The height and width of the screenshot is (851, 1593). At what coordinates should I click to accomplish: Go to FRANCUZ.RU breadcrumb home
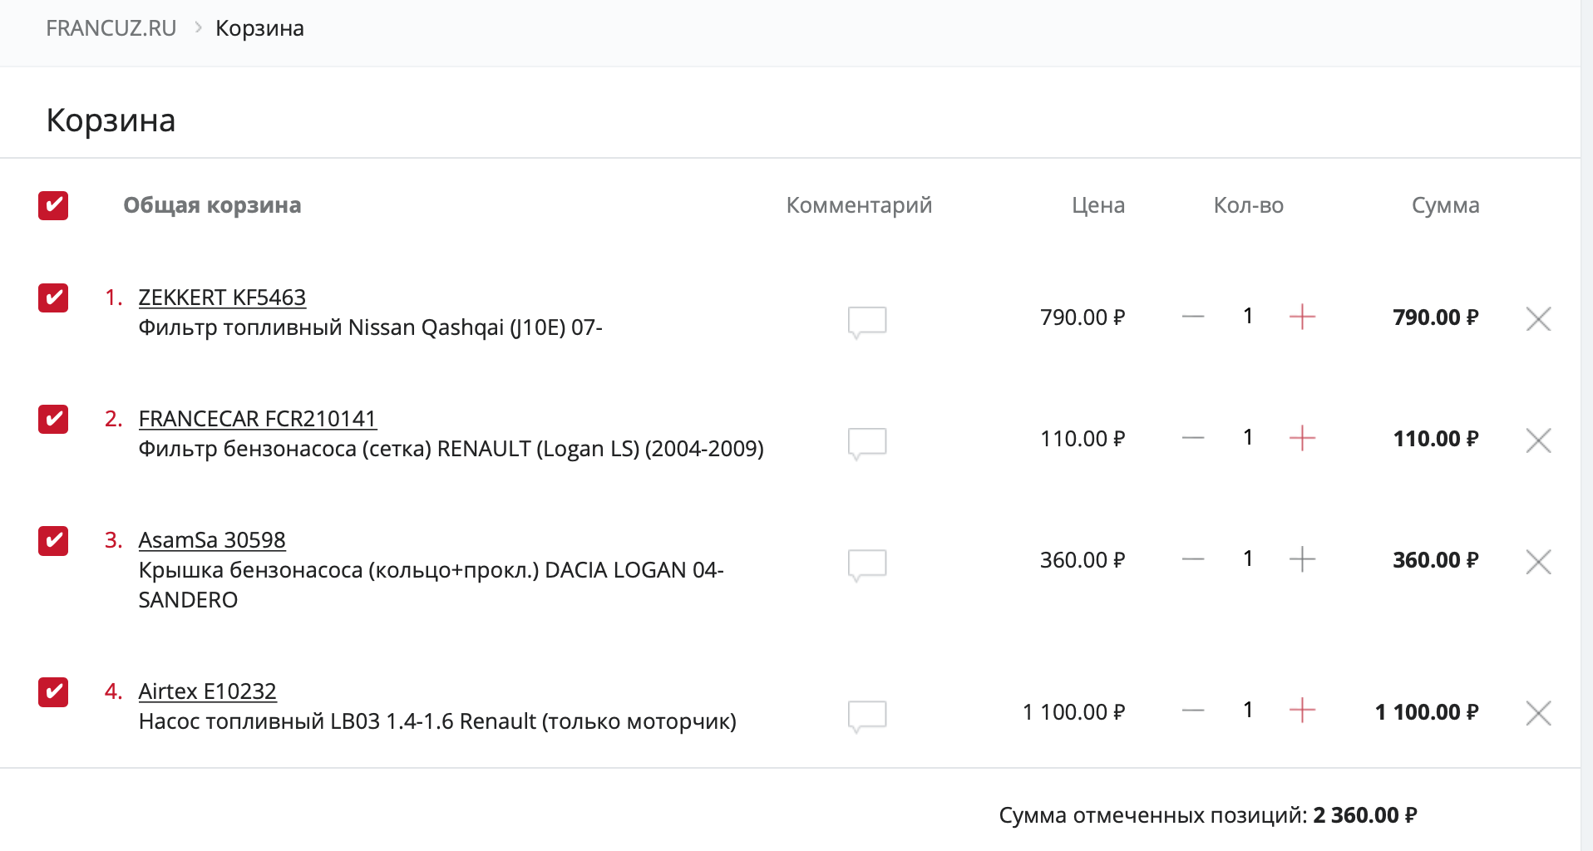click(x=111, y=28)
